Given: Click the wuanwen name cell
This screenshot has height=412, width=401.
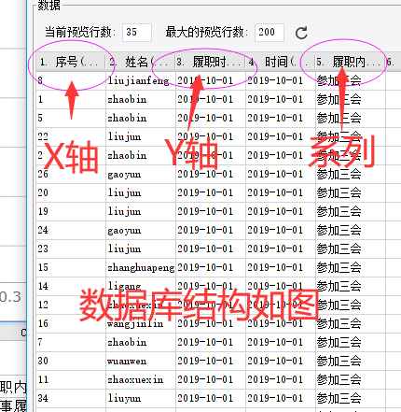Looking at the screenshot, I should point(141,362).
